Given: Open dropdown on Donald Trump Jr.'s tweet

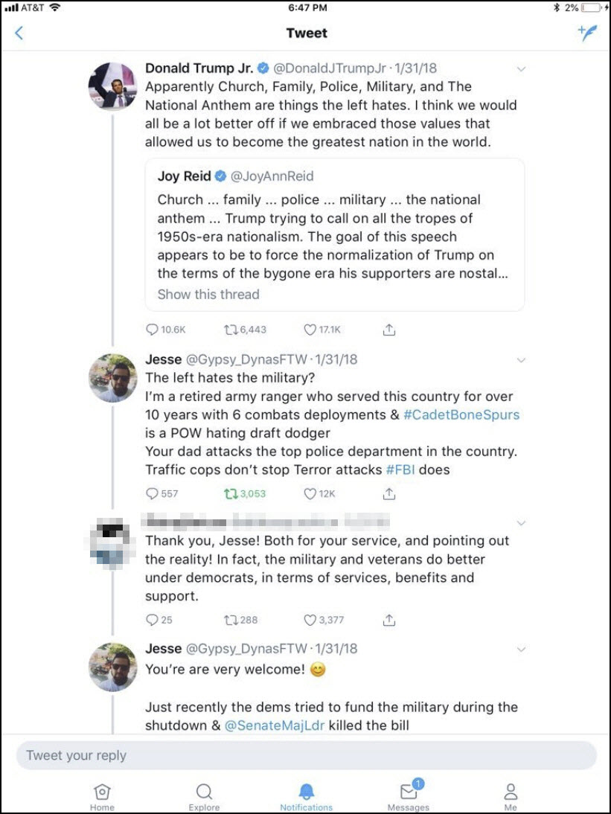Looking at the screenshot, I should (x=521, y=69).
